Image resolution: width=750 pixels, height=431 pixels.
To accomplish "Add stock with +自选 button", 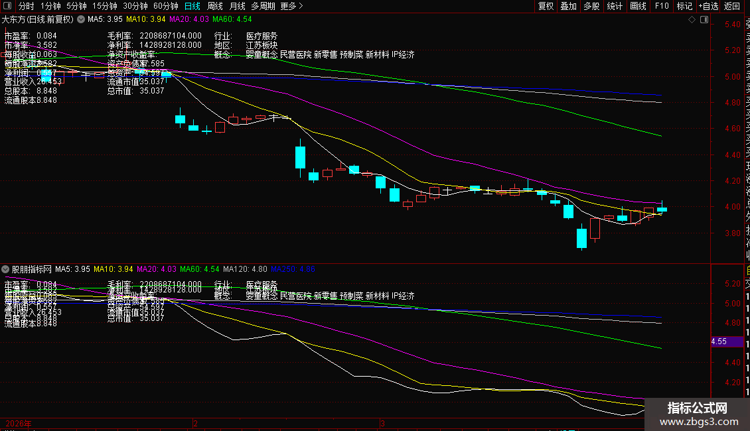I will click(708, 6).
